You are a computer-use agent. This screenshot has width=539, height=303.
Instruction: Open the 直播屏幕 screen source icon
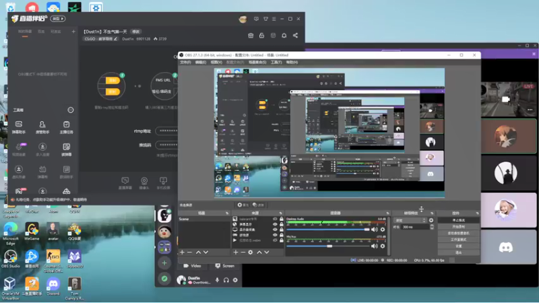pyautogui.click(x=125, y=183)
